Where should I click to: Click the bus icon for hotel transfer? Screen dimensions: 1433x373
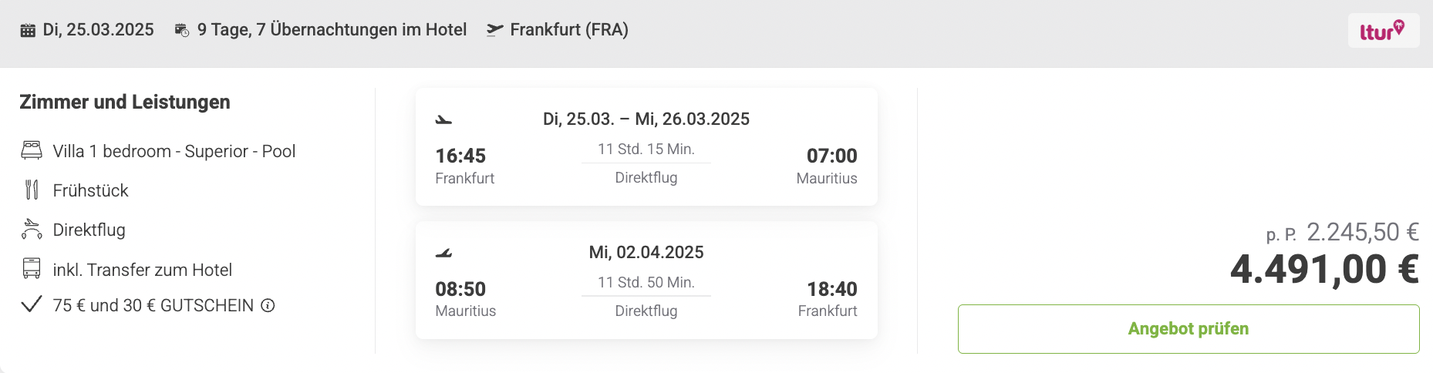pos(32,268)
